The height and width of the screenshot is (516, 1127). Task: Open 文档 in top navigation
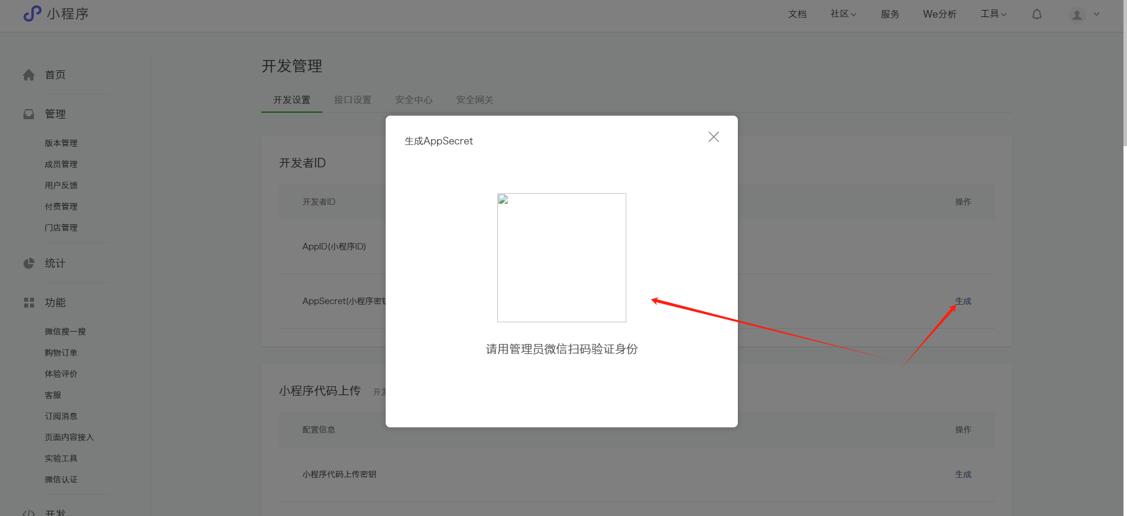[797, 14]
